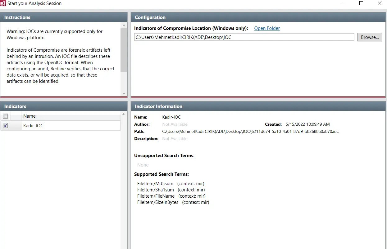Open Folder link for IOC location
The height and width of the screenshot is (249, 387).
pyautogui.click(x=267, y=28)
